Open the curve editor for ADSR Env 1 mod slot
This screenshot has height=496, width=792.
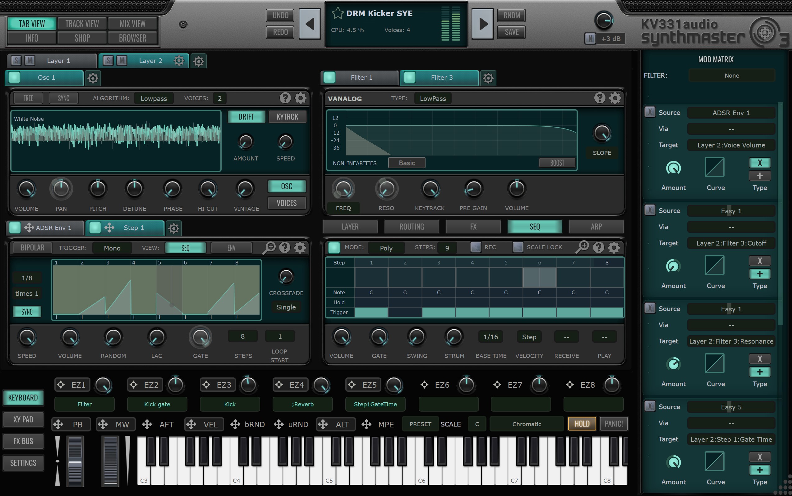(715, 167)
